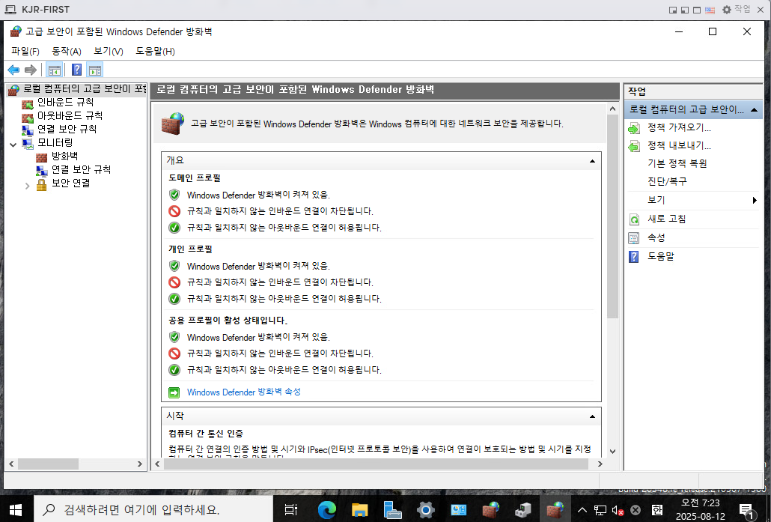Click the taskbar search box
This screenshot has height=522, width=771.
point(153,509)
